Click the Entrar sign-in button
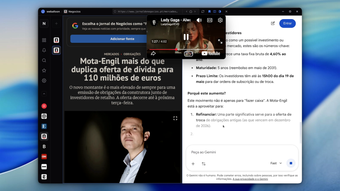Viewport: 340px width, 191px height. (287, 23)
